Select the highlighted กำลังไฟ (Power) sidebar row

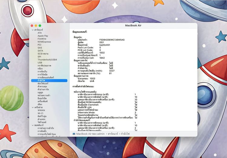point(49,81)
